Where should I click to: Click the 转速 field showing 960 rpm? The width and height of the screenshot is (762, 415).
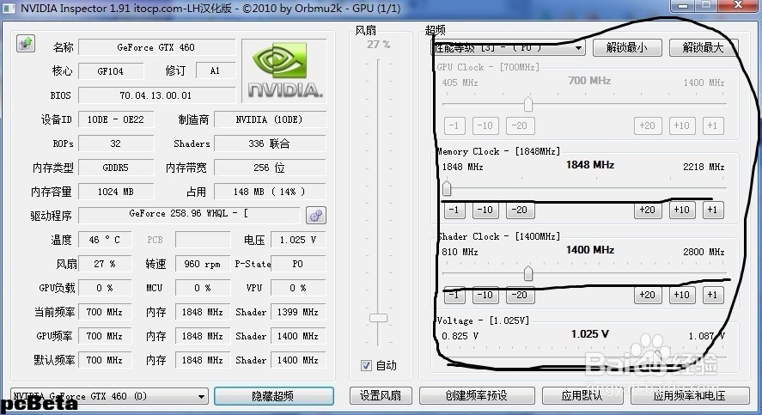tap(202, 264)
